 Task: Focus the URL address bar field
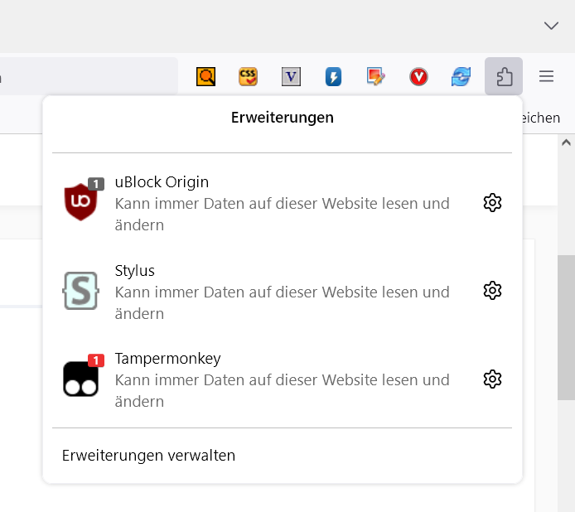click(x=89, y=76)
